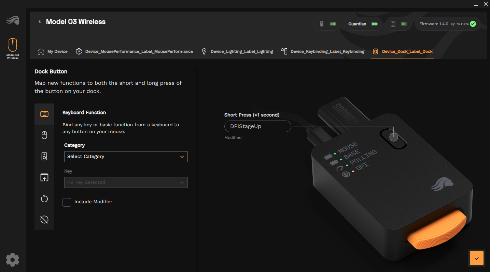Enable the Include Modifier checkbox
This screenshot has height=272, width=490.
point(67,202)
